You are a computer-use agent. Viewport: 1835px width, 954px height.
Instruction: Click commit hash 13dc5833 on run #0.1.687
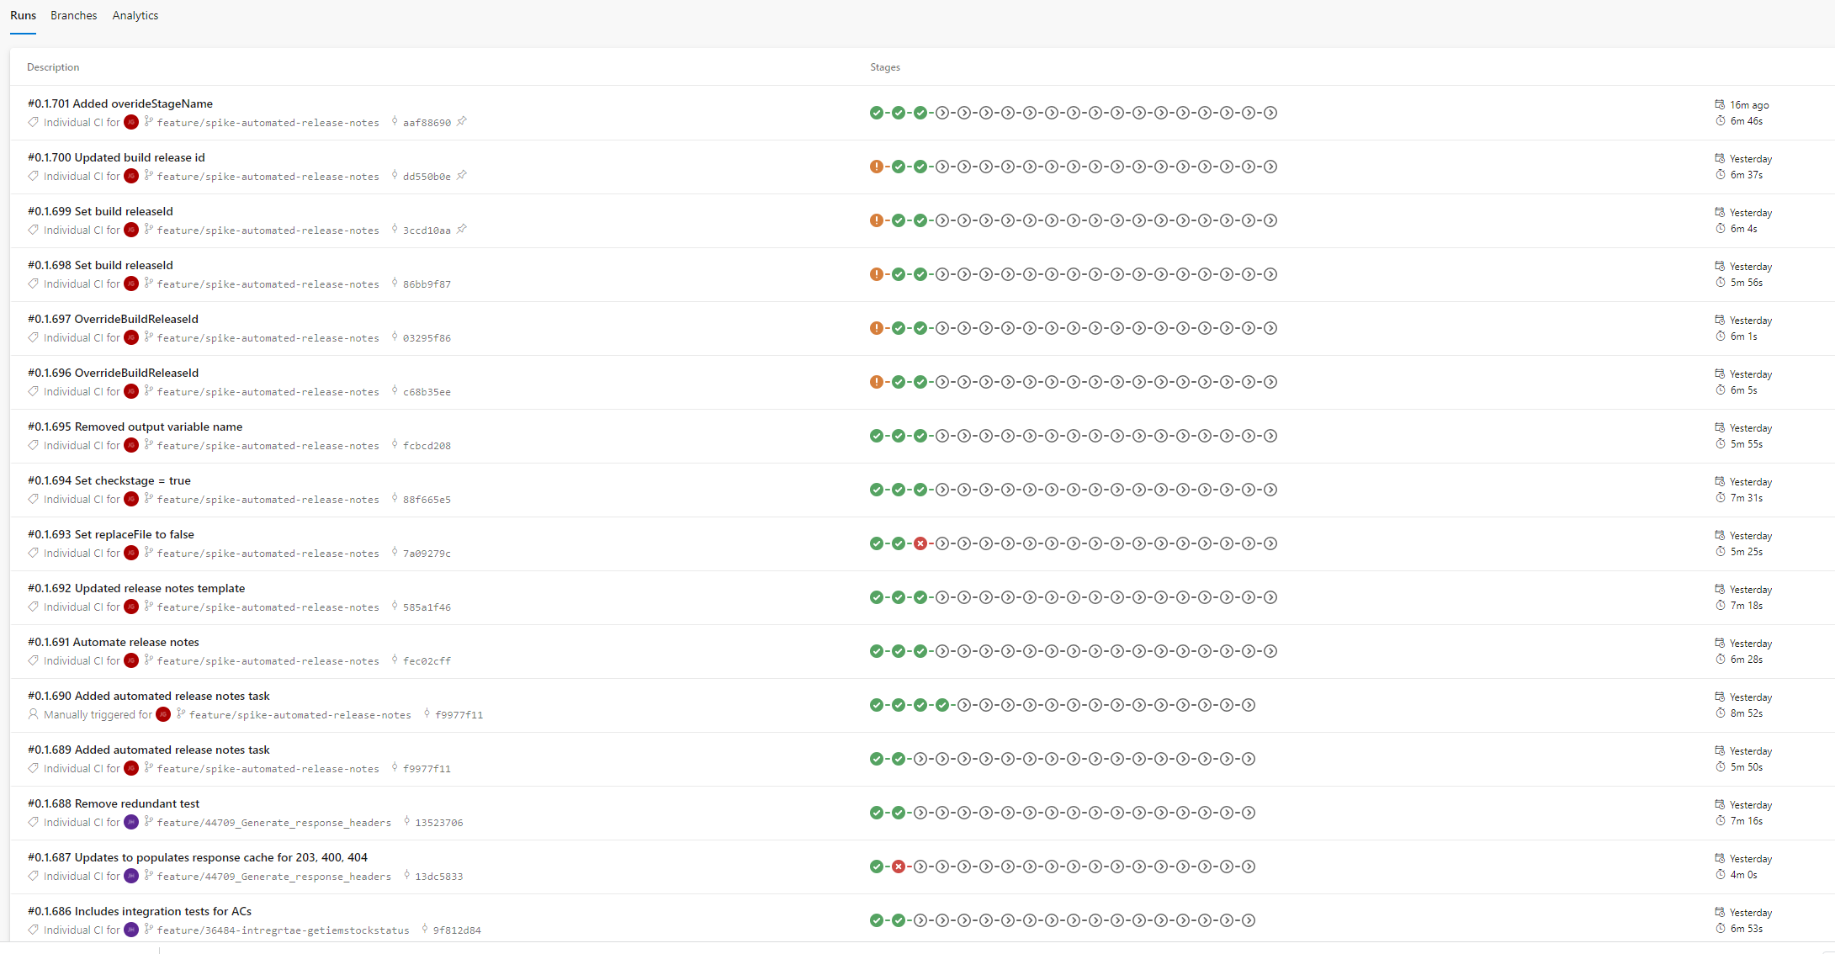pos(438,876)
